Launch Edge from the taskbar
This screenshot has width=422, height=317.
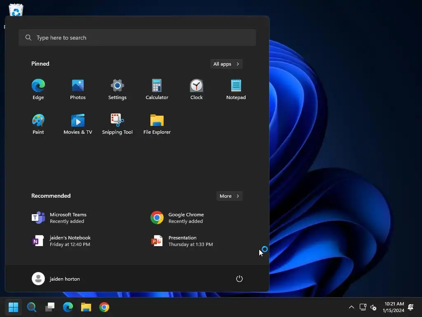68,307
